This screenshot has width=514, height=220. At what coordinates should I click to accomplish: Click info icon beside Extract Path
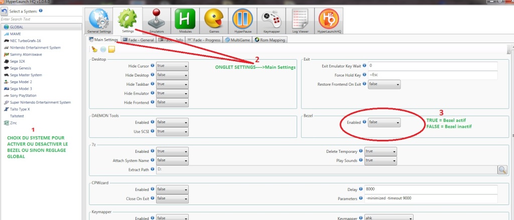(x=153, y=169)
